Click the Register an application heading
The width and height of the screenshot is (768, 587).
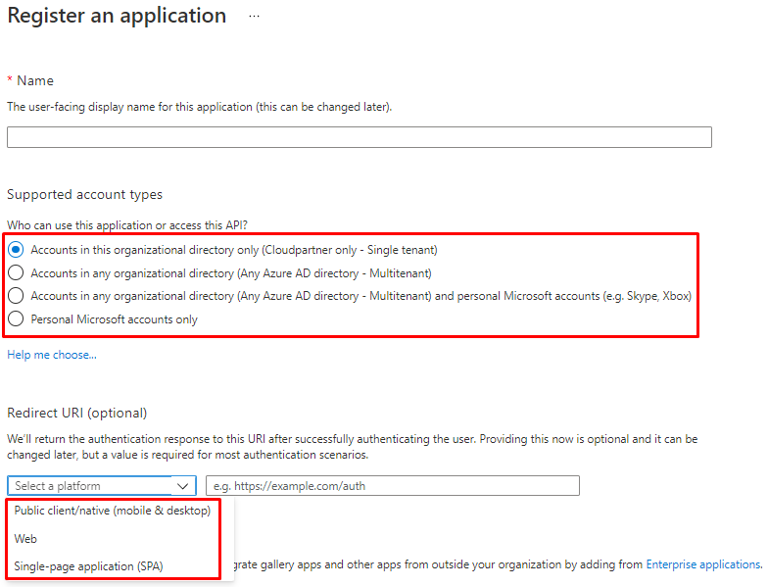pyautogui.click(x=117, y=17)
